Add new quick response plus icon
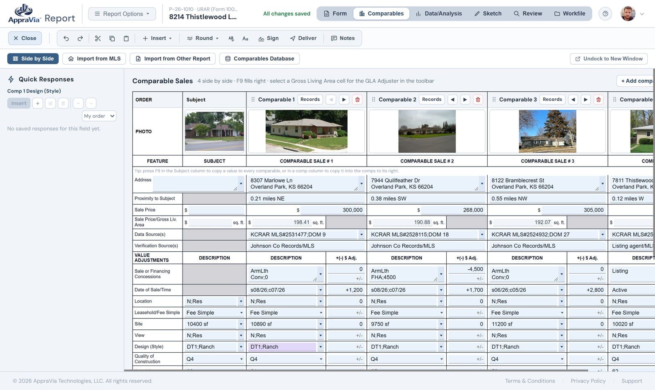655x390 pixels. (38, 103)
